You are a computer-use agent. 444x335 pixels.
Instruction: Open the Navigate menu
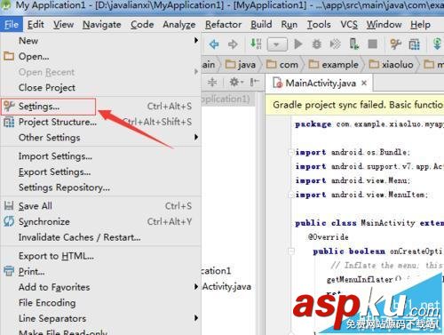coord(101,25)
